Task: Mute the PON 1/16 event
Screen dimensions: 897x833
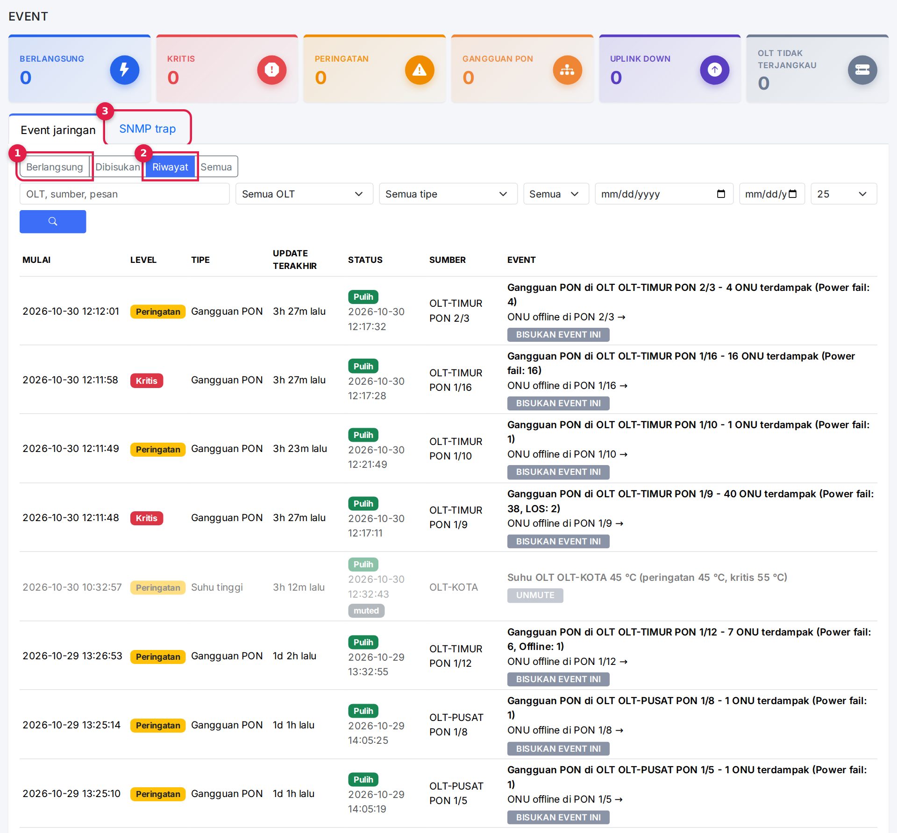Action: [x=558, y=403]
